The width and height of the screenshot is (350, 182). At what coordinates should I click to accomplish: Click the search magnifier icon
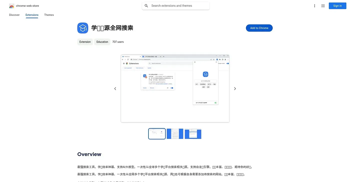(146, 6)
